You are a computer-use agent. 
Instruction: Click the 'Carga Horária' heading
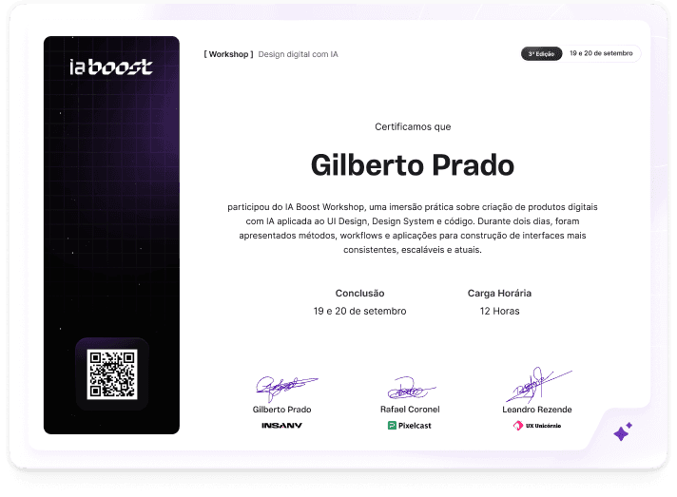[499, 294]
